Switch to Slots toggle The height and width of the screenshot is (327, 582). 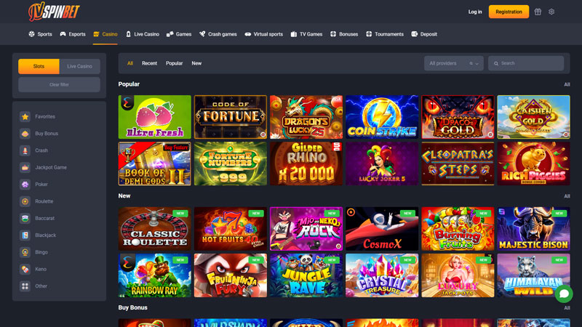pos(39,66)
